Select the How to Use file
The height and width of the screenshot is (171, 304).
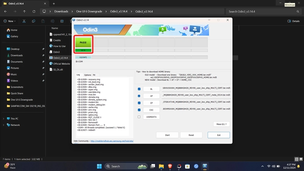click(58, 46)
